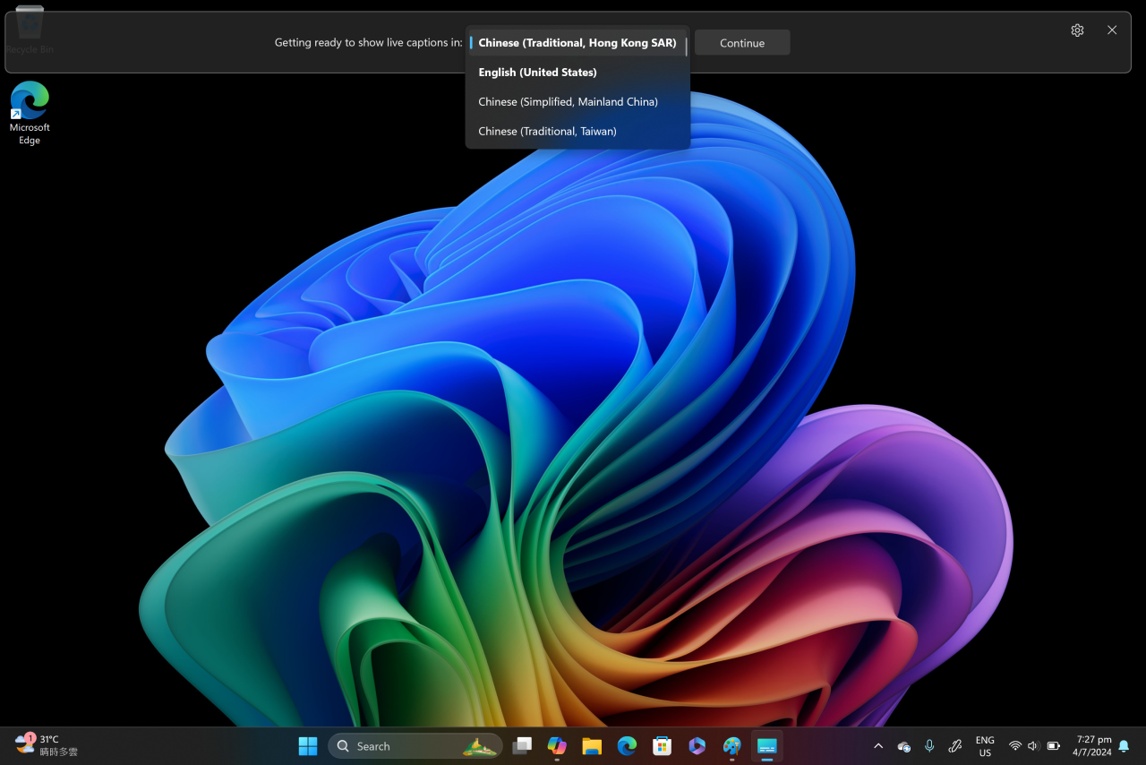
Task: Open File Explorer from taskbar
Action: pos(592,746)
